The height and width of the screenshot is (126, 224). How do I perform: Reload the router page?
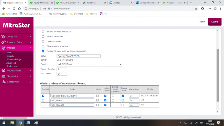pos(14,9)
